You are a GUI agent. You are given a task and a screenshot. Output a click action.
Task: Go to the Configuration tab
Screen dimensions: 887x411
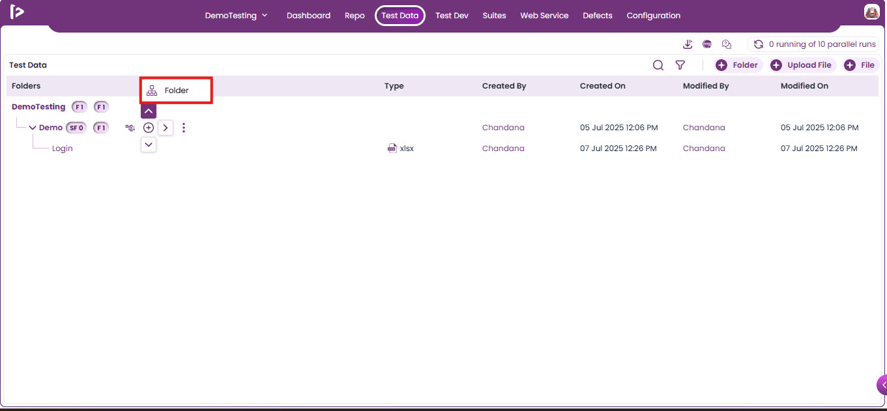(654, 16)
